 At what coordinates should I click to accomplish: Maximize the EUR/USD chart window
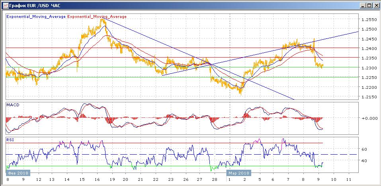point(369,6)
